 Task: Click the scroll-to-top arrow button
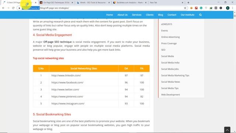click(x=227, y=130)
